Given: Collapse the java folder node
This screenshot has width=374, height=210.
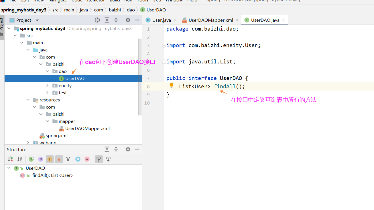Looking at the screenshot, I should tap(28, 50).
